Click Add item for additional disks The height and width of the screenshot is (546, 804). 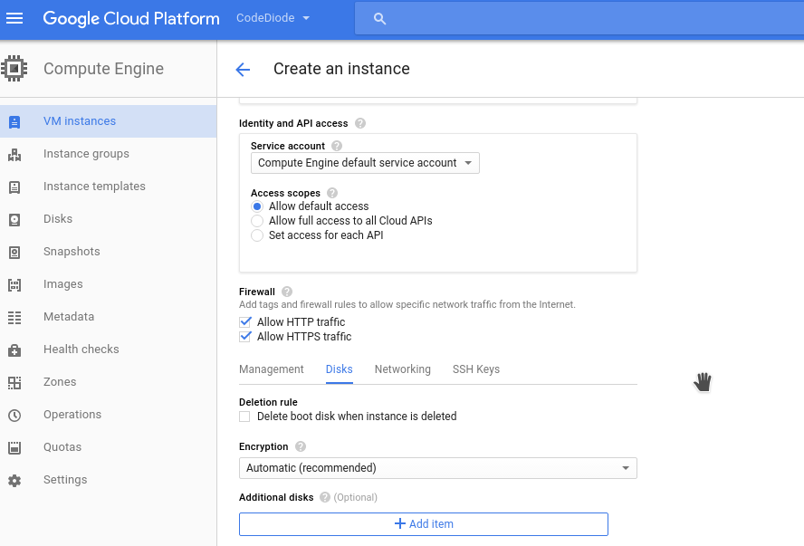[x=424, y=524]
